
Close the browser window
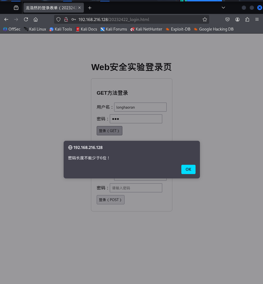[x=260, y=8]
